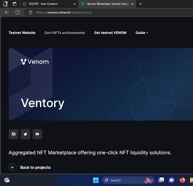193x186 pixels.
Task: View site info via lock icon
Action: pos(31,13)
